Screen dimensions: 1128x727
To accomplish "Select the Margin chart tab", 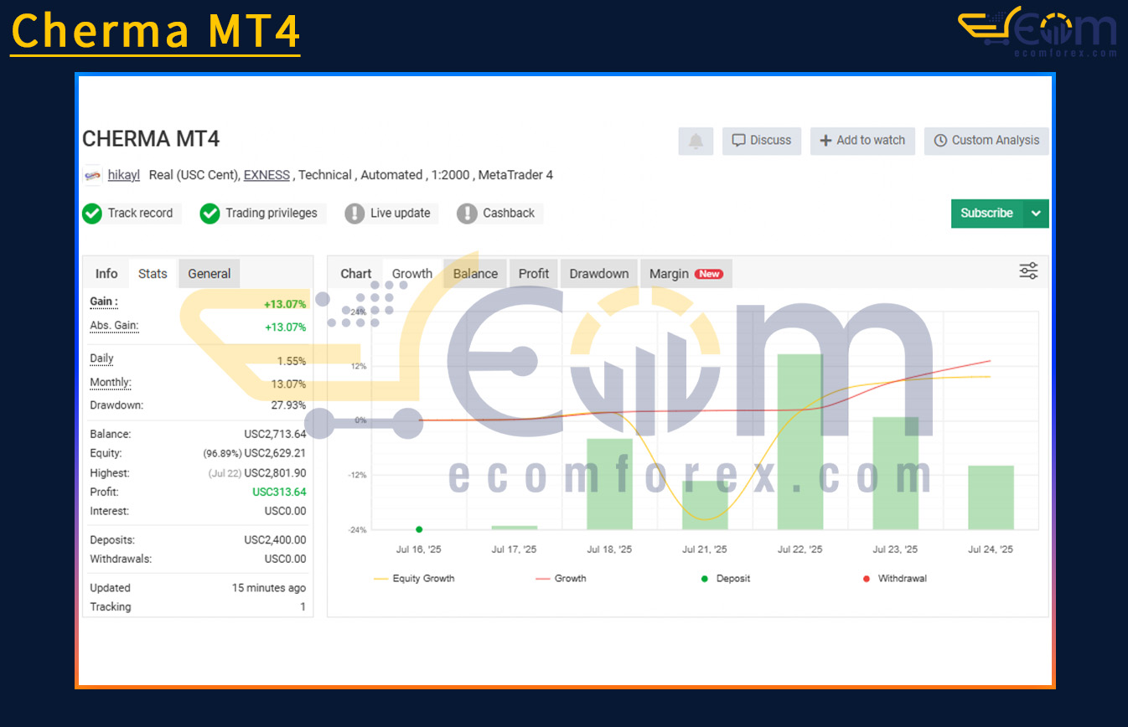I will [686, 274].
